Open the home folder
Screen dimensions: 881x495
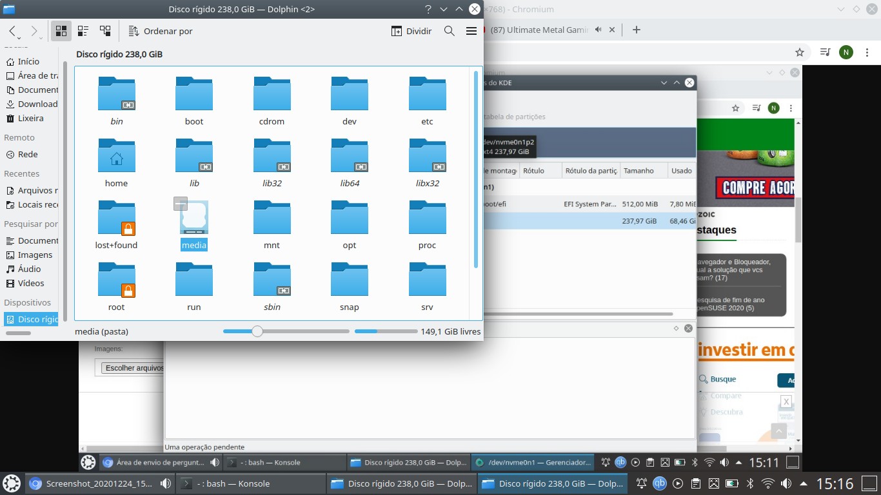(117, 163)
